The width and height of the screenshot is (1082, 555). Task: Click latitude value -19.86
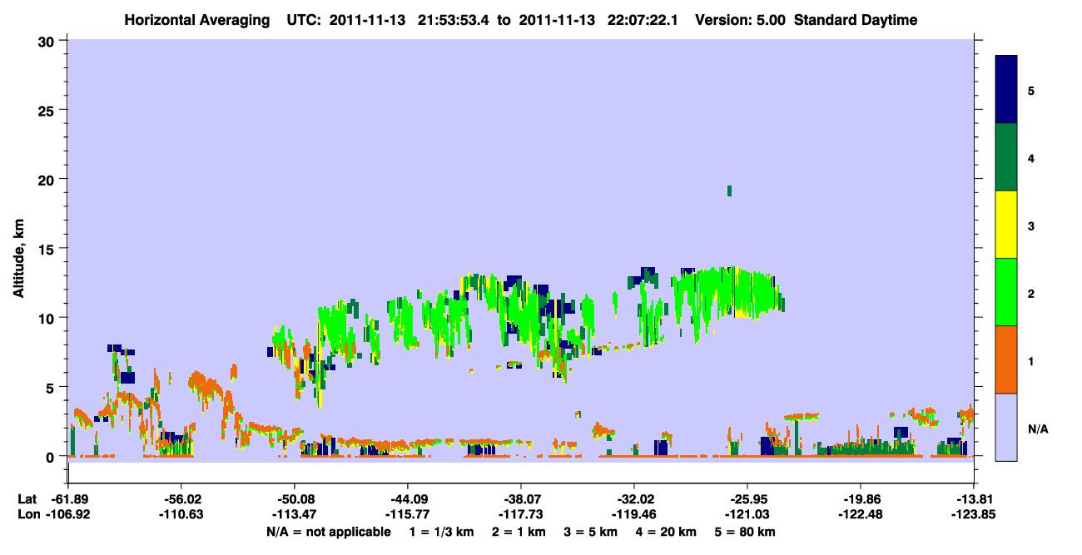pyautogui.click(x=861, y=499)
